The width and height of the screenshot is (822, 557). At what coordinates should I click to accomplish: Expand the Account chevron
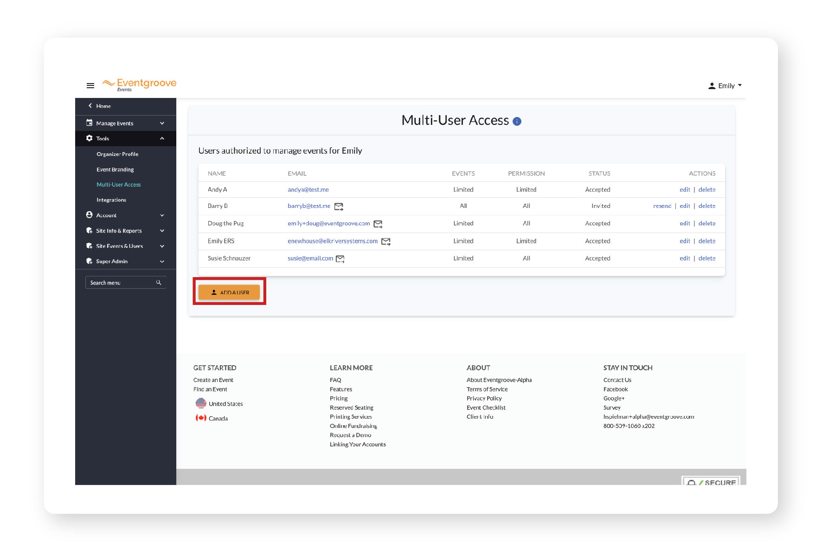click(x=162, y=215)
